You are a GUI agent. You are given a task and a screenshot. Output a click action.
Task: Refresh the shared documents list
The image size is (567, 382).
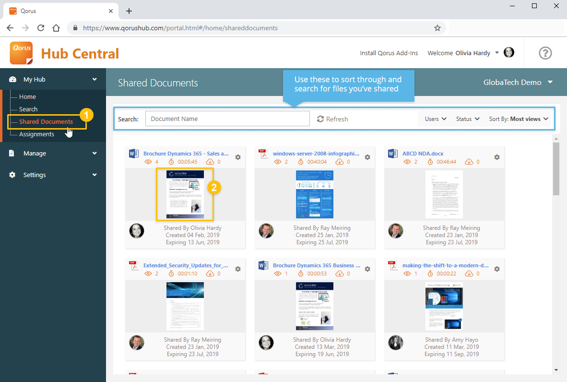point(332,119)
